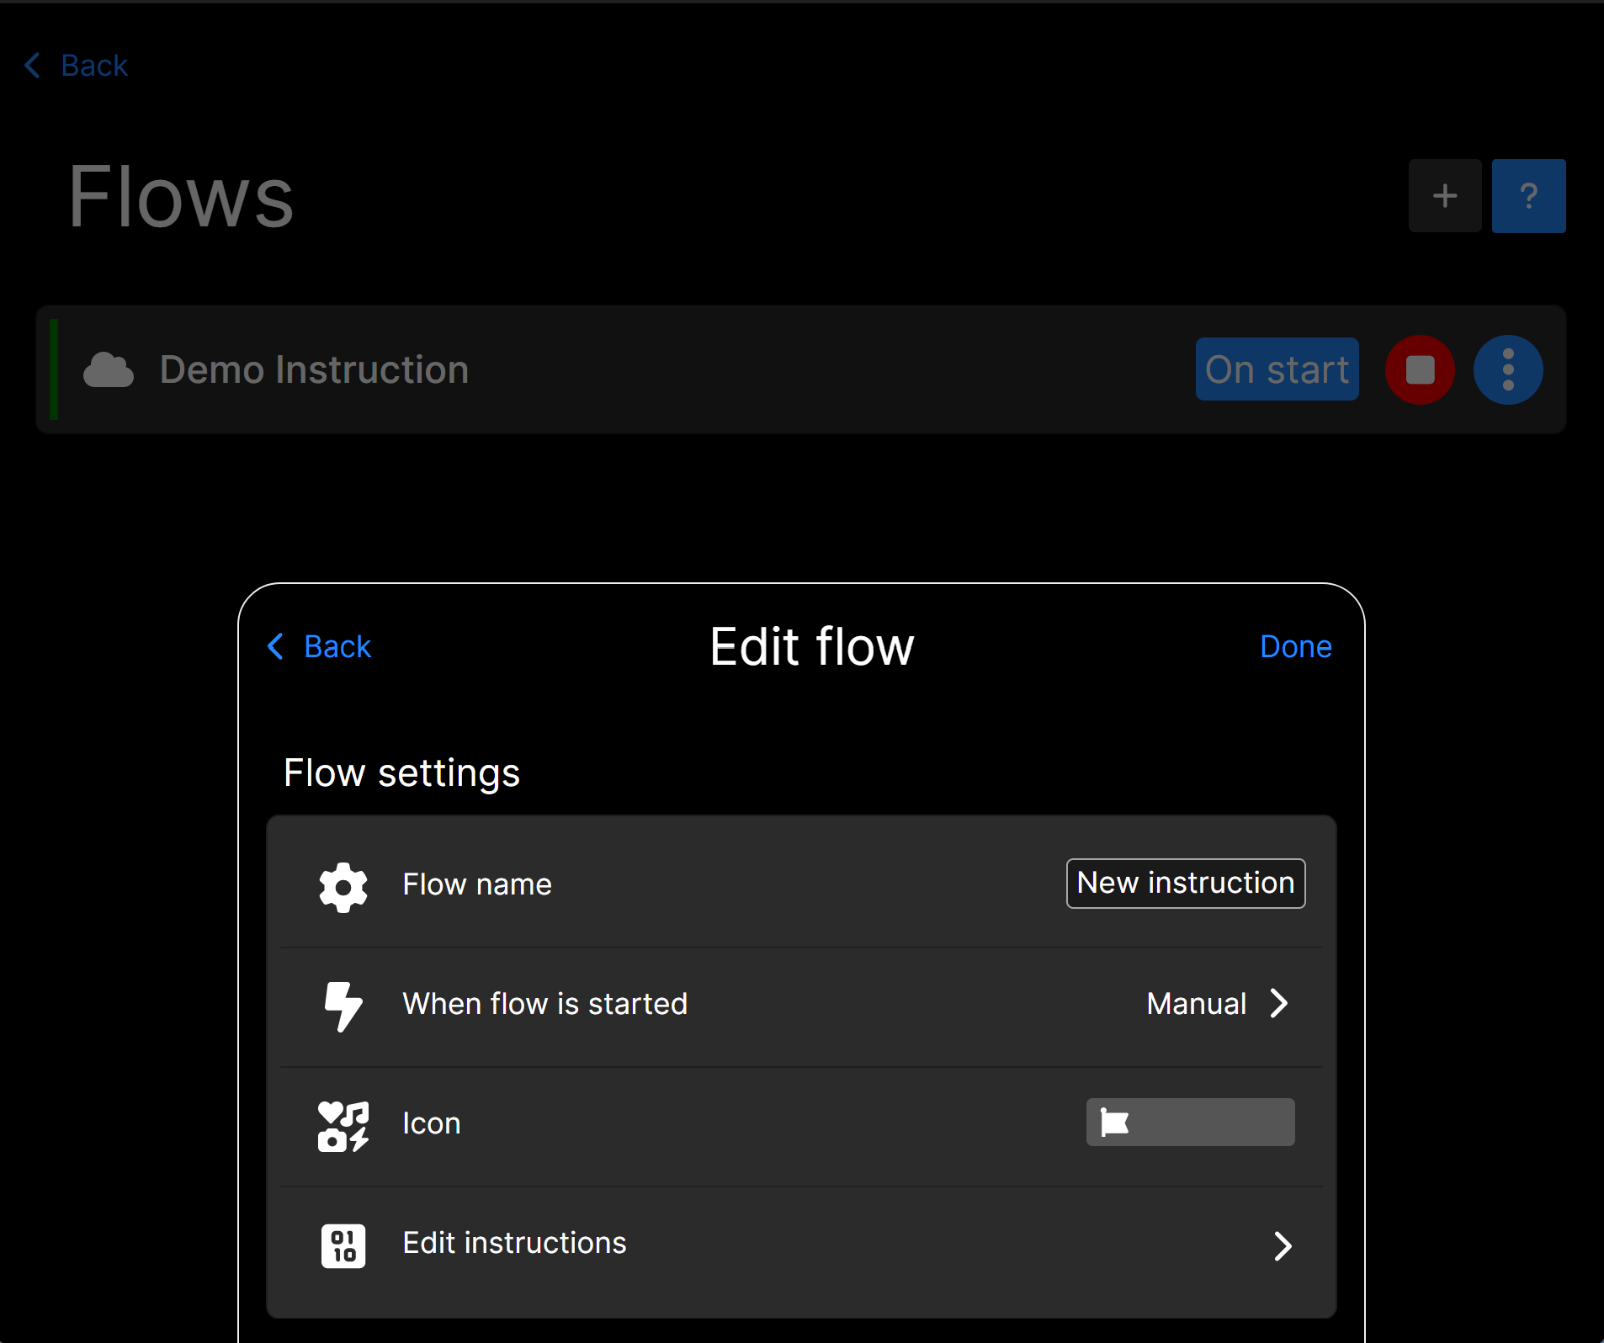Click the lightning bolt trigger icon
The width and height of the screenshot is (1604, 1343).
[x=343, y=1006]
